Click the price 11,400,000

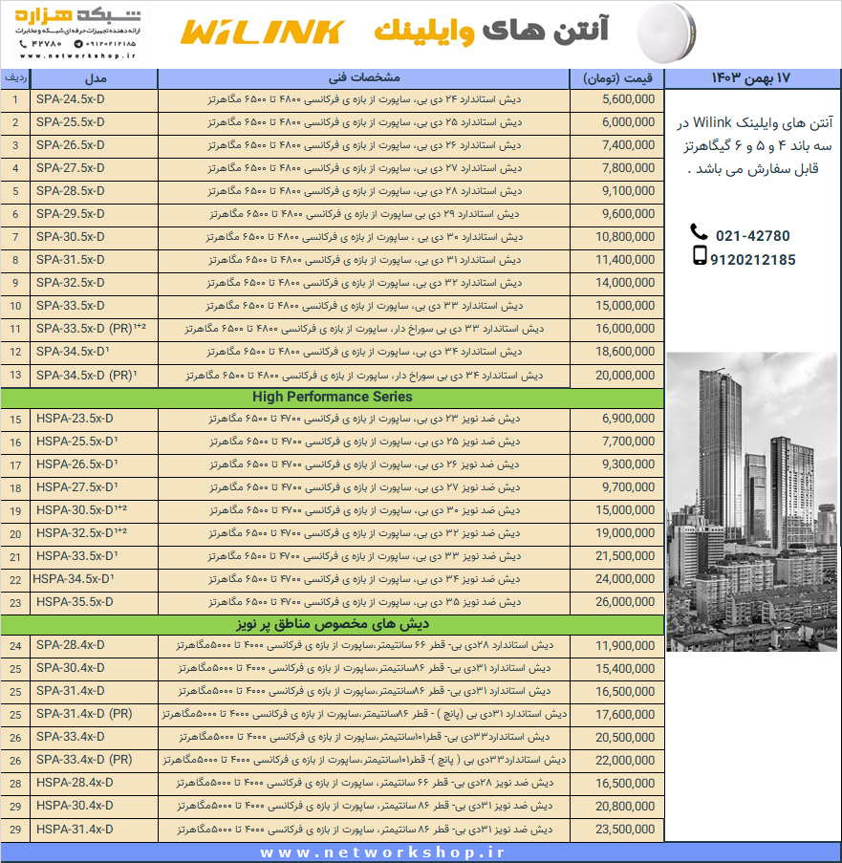[x=625, y=260]
